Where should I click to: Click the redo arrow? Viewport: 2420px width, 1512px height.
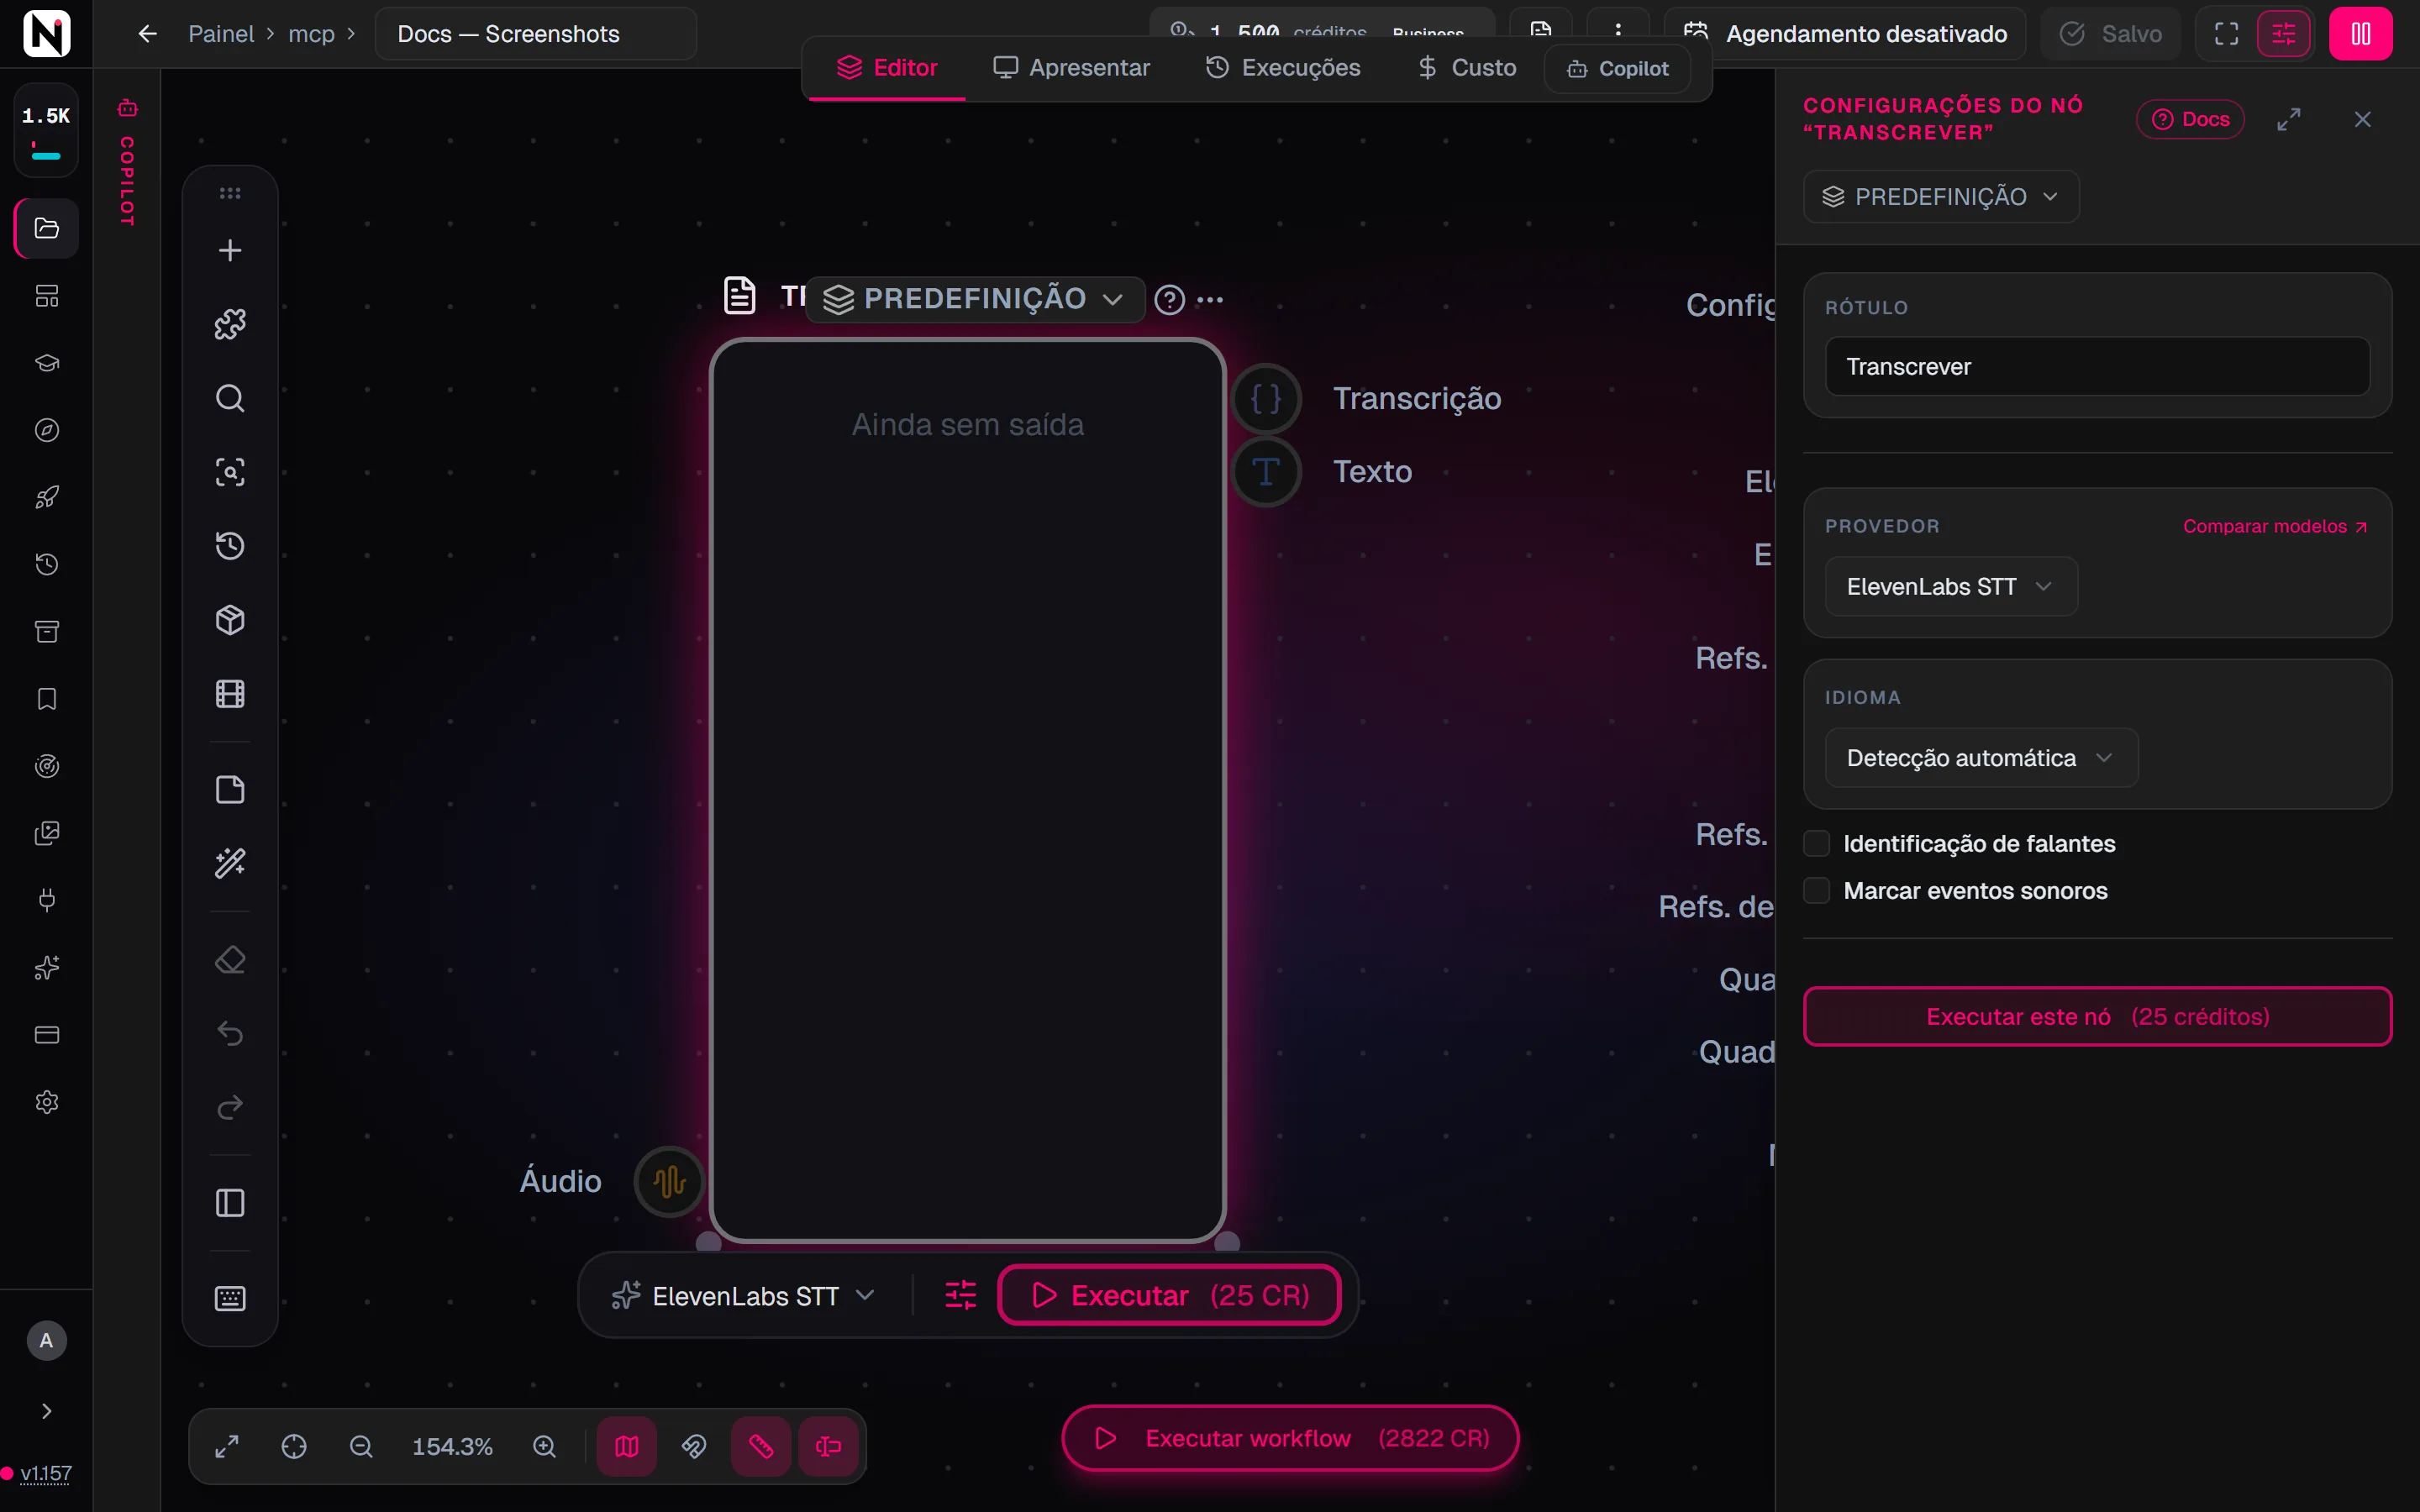coord(230,1107)
